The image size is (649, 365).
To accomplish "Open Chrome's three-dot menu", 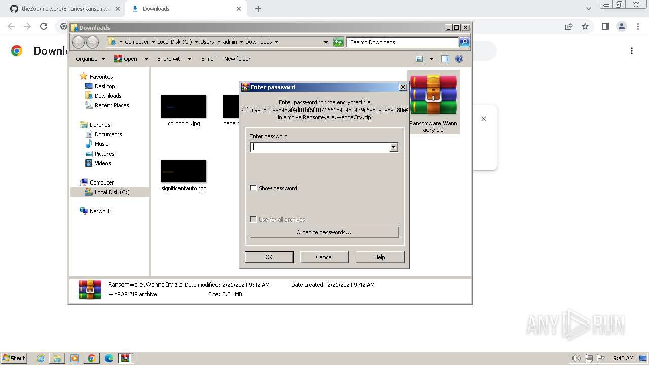I will pyautogui.click(x=637, y=26).
